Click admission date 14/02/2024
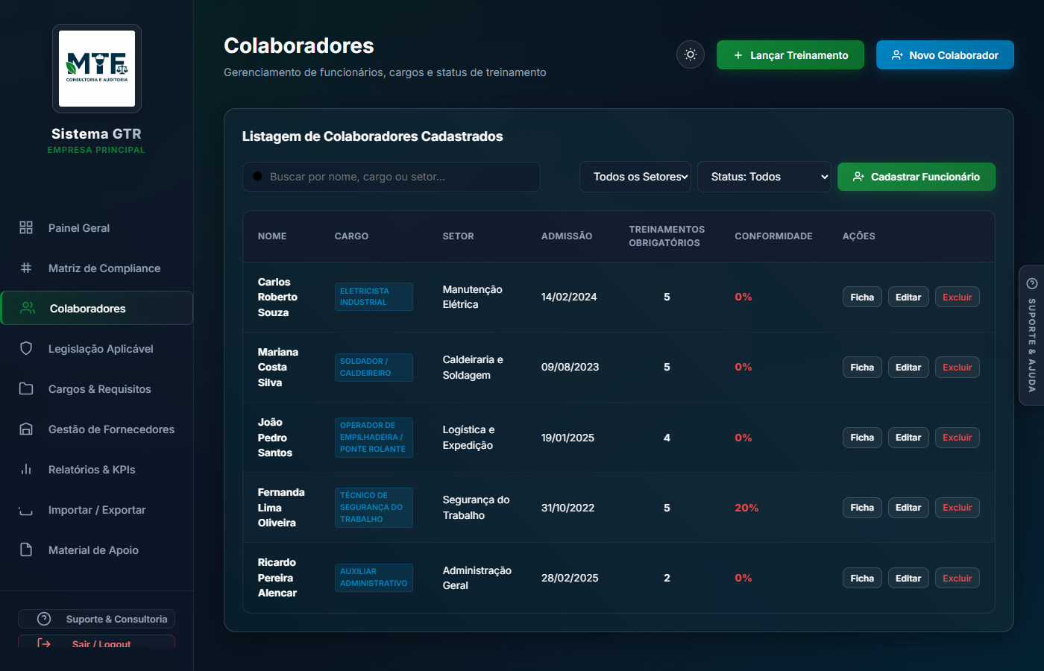 coord(569,297)
